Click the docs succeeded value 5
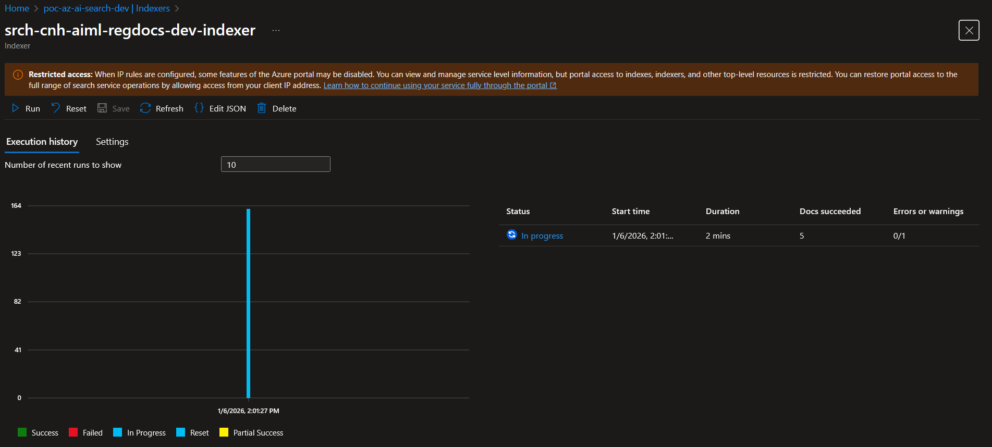This screenshot has width=992, height=447. coord(802,236)
